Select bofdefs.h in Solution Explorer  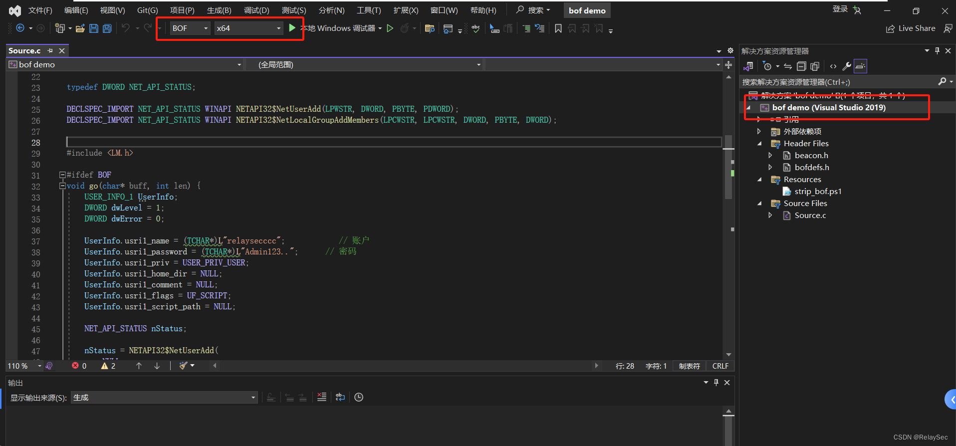812,168
